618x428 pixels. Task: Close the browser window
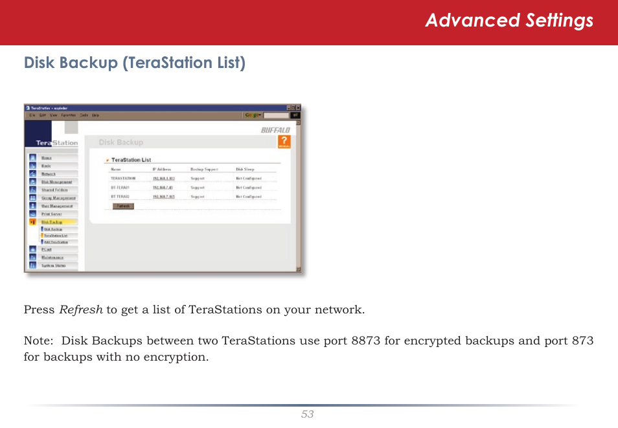pyautogui.click(x=299, y=107)
